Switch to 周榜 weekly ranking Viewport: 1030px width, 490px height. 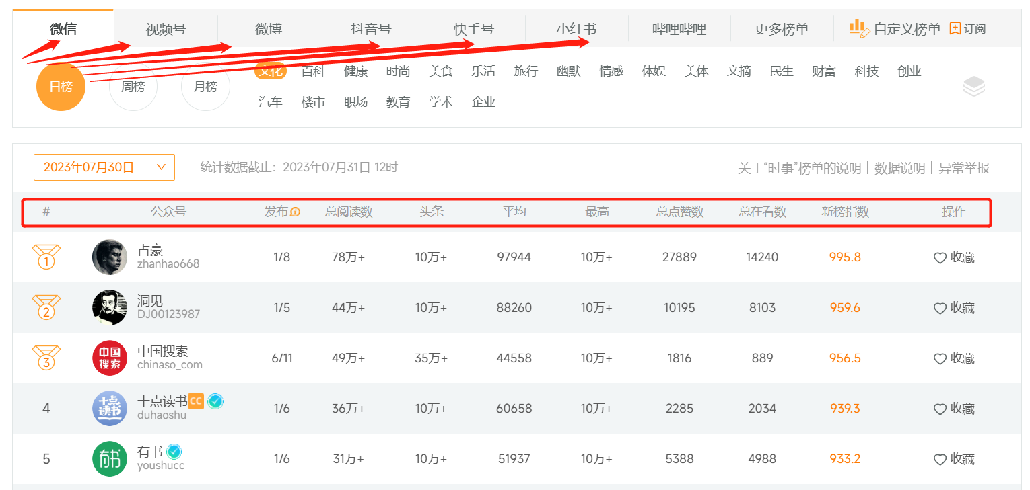133,87
